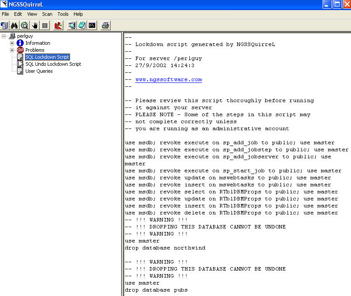Click the 'For server /perlguy' line
The height and width of the screenshot is (296, 351).
(x=163, y=58)
